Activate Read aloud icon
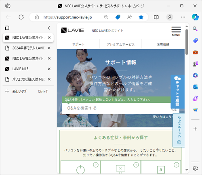 pos(129,17)
